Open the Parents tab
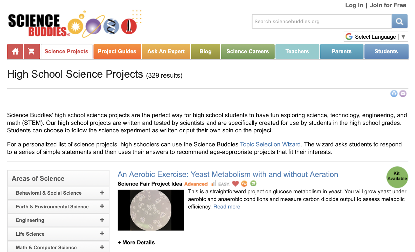 [x=342, y=52]
